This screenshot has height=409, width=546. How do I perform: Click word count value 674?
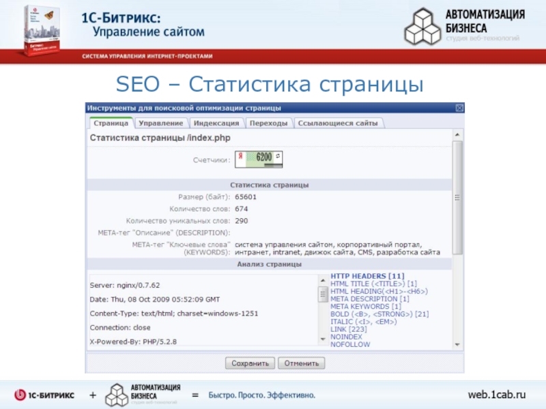(x=242, y=209)
